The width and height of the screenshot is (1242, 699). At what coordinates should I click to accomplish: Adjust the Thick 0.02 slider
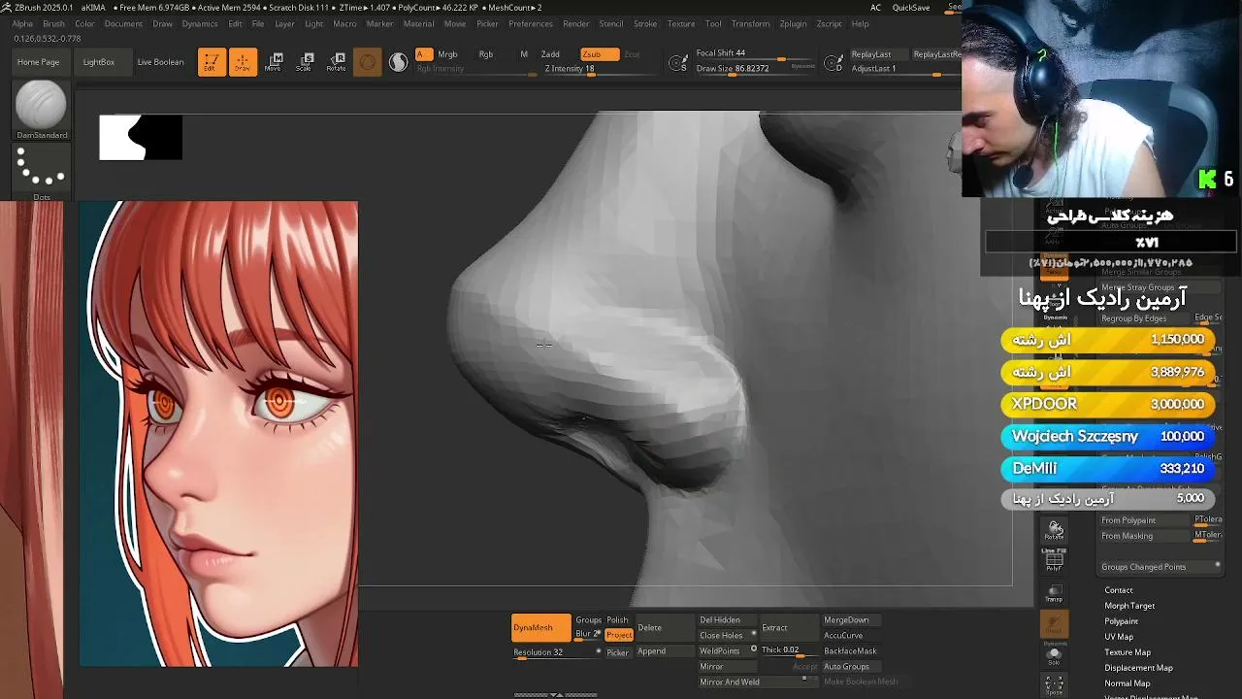pyautogui.click(x=788, y=650)
